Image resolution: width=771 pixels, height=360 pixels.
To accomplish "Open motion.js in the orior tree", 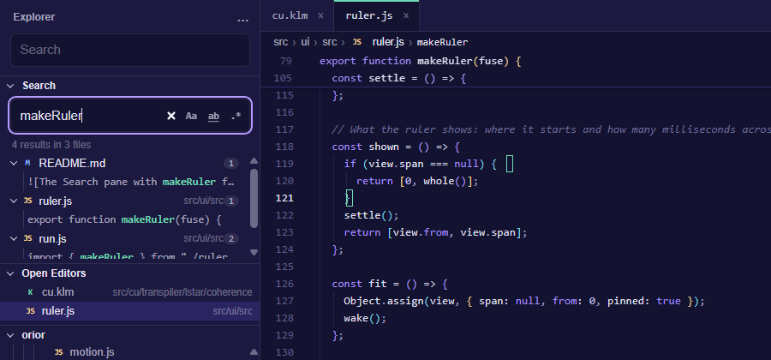I will coord(92,352).
